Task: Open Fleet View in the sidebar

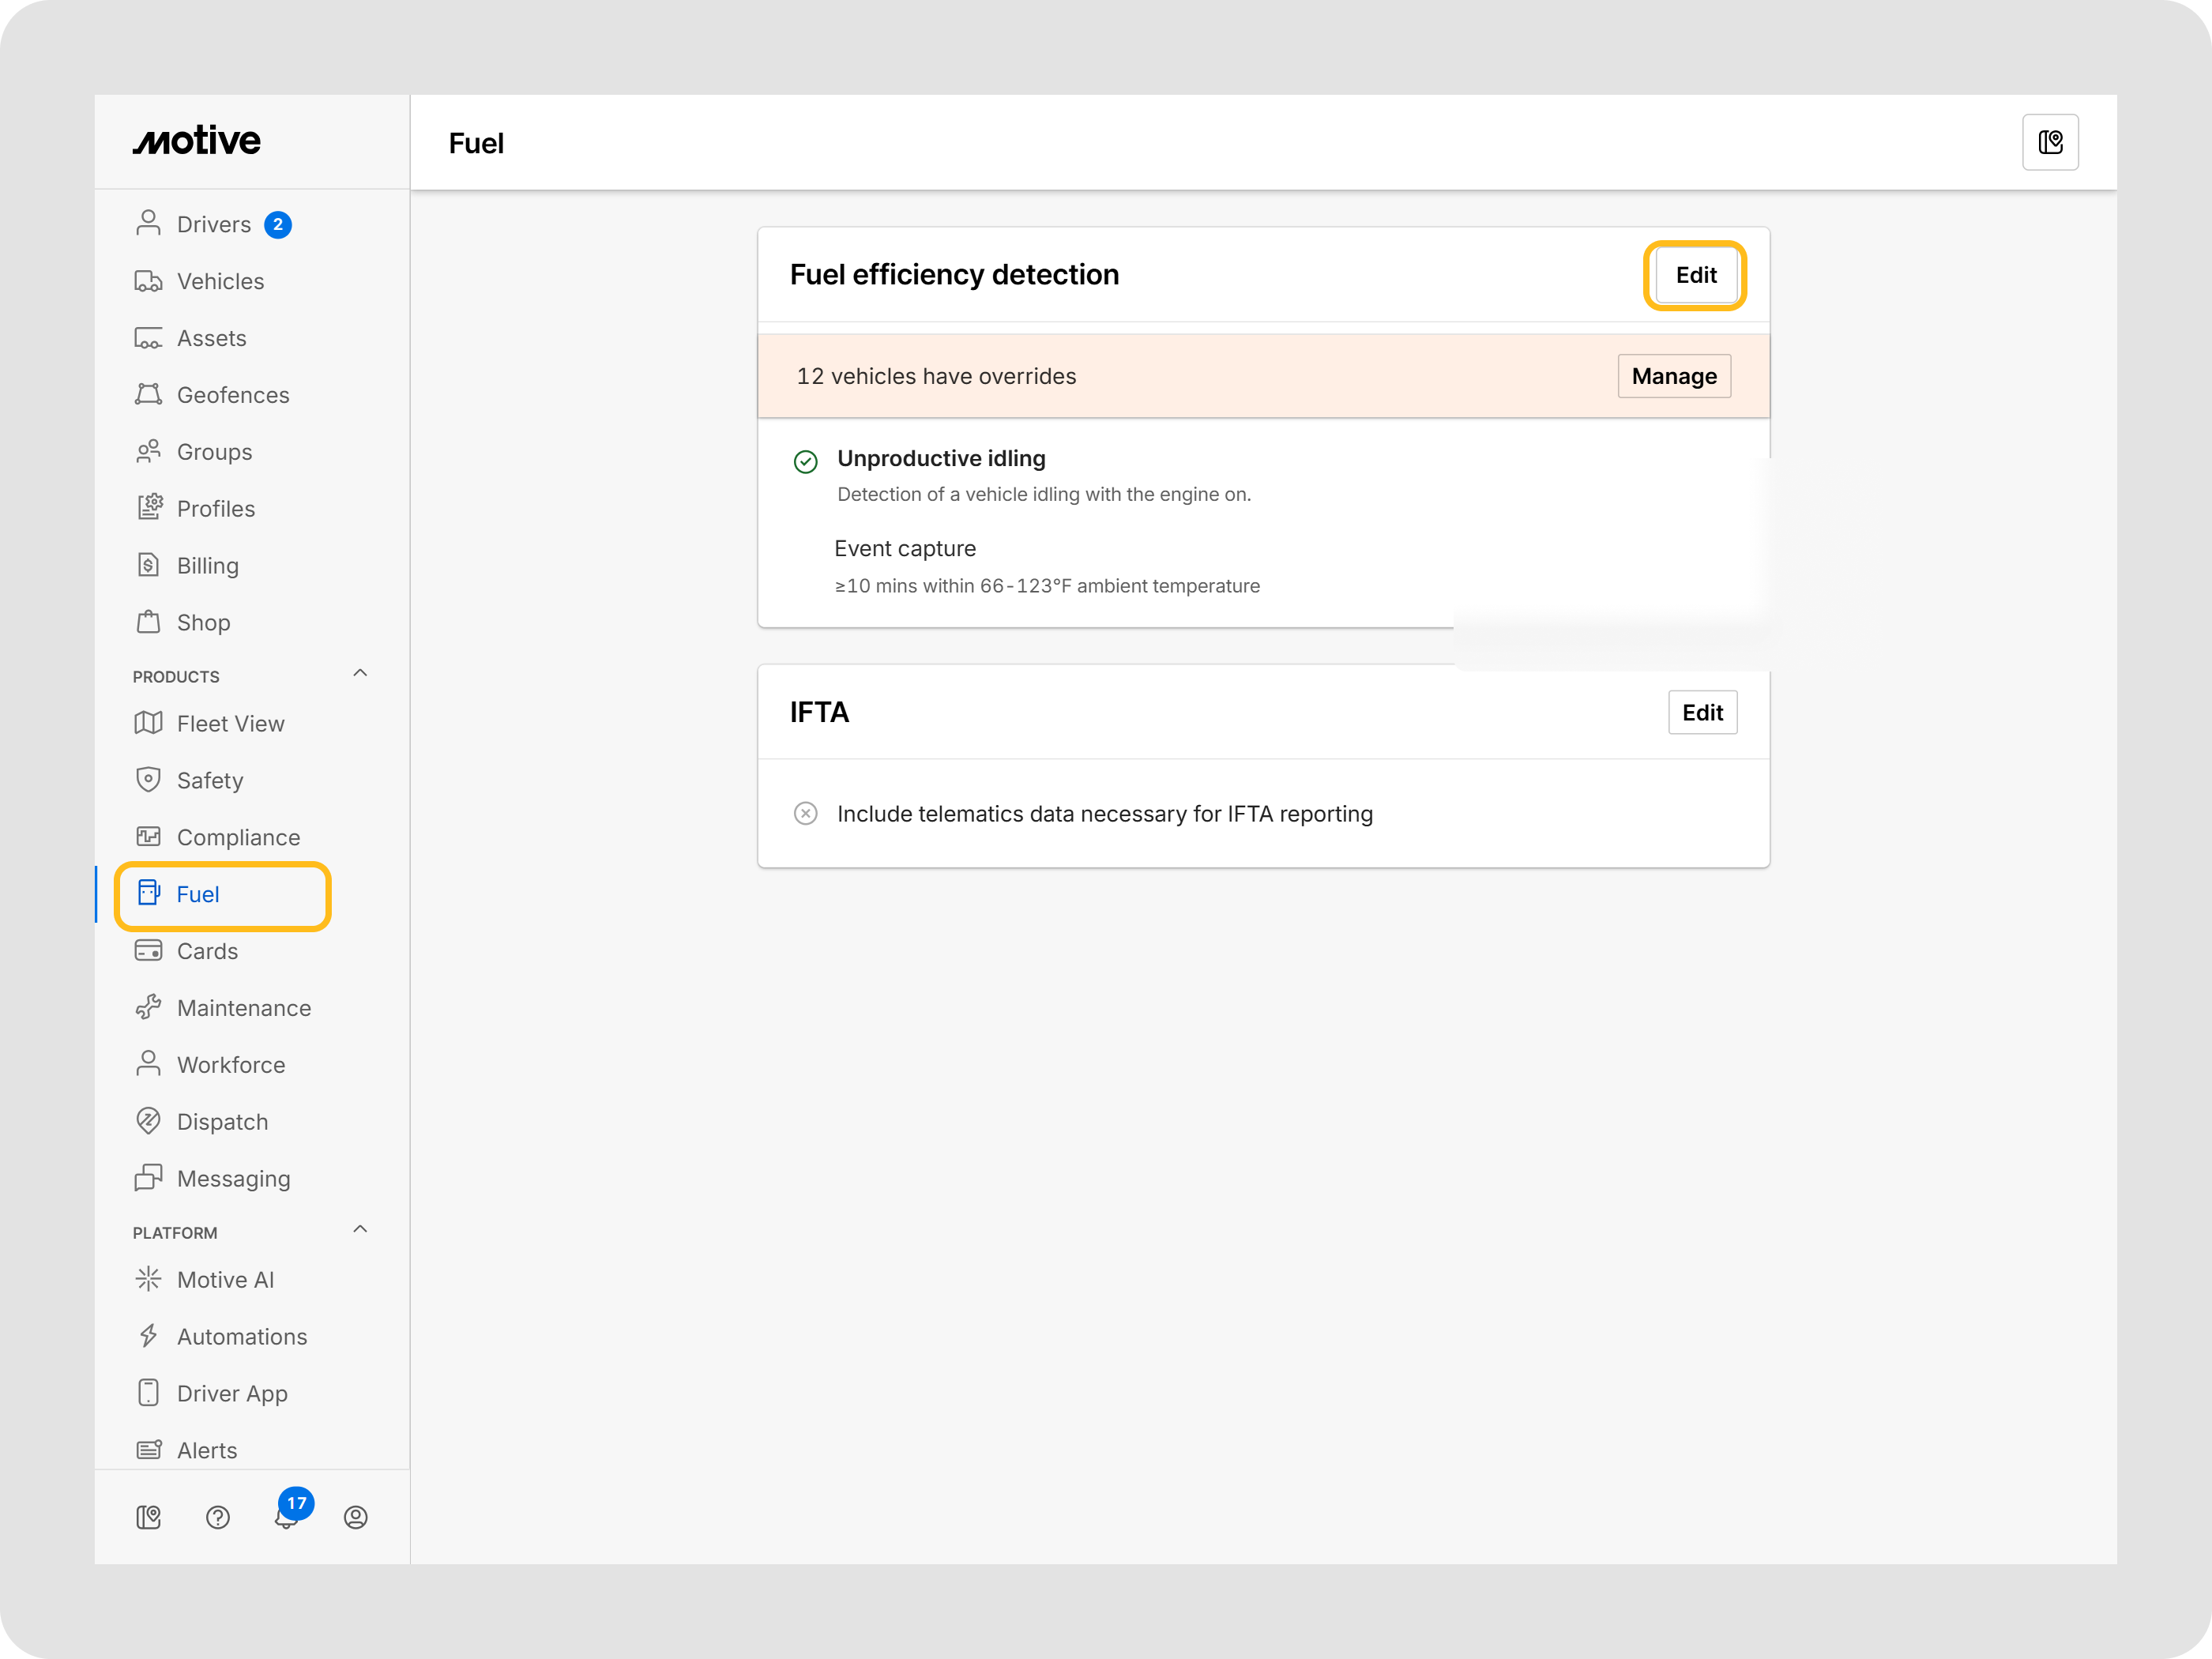Action: point(231,724)
